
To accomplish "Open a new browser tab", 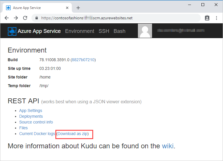I will (x=78, y=8).
